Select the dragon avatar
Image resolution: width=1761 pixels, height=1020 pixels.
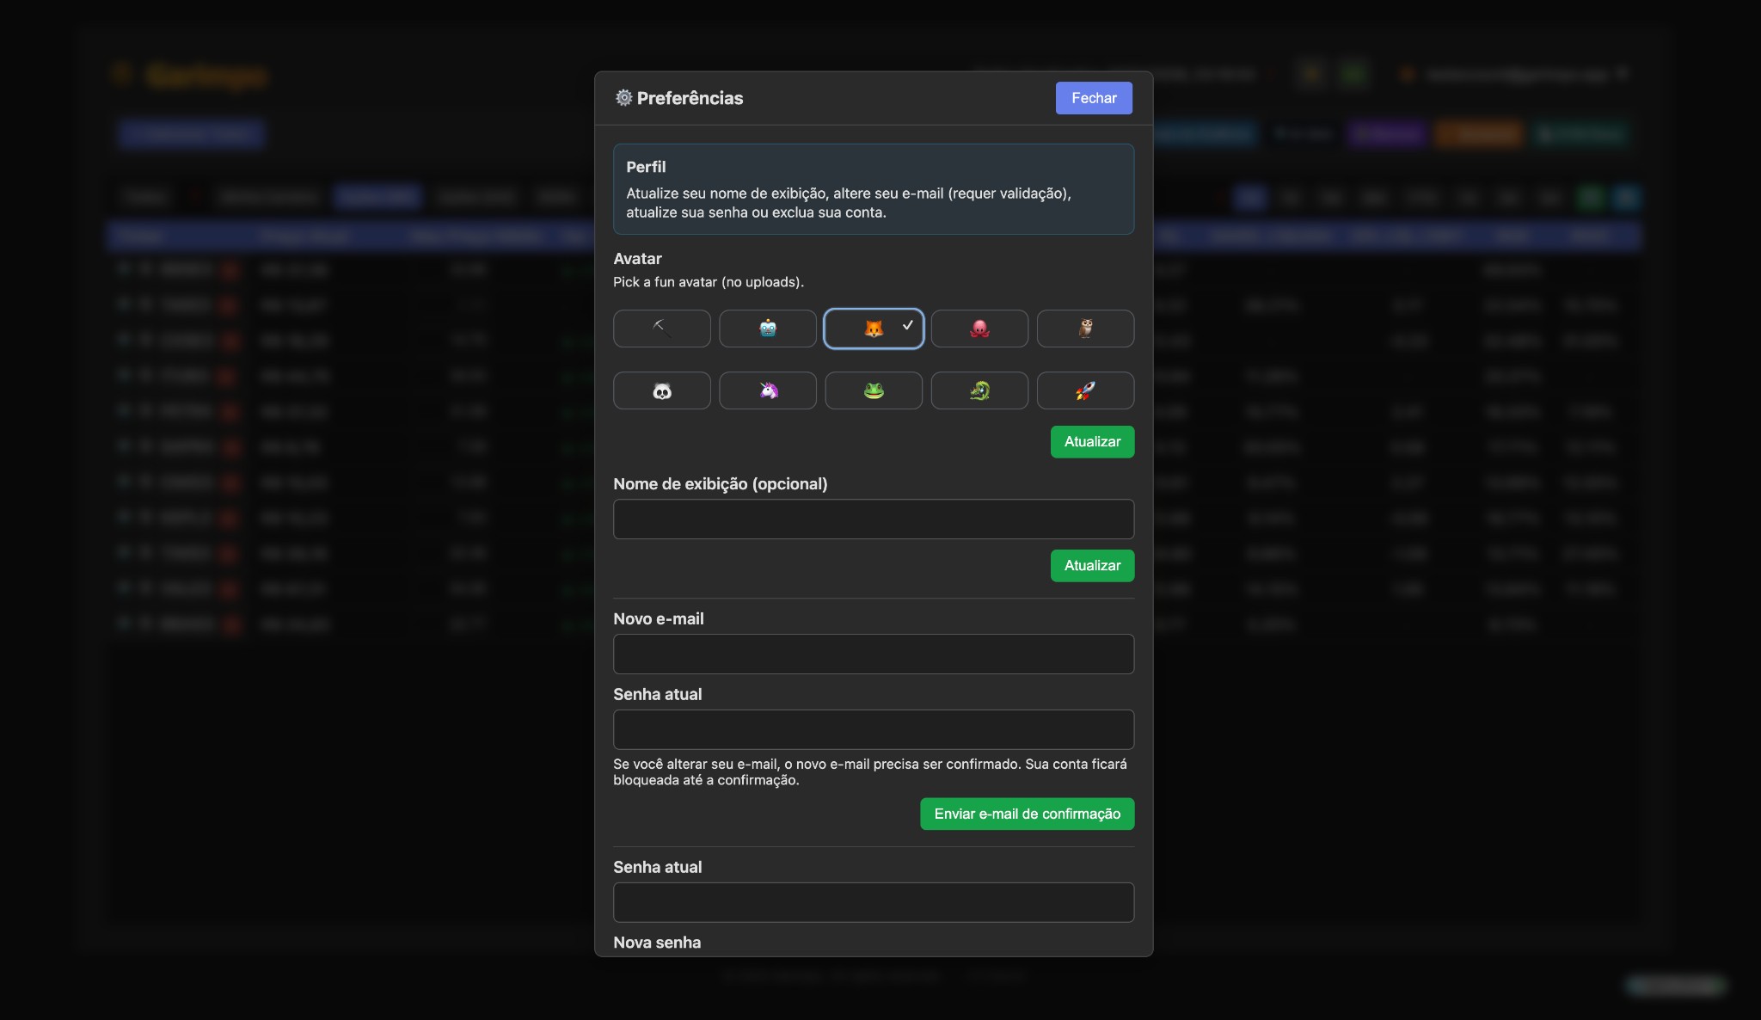tap(979, 390)
